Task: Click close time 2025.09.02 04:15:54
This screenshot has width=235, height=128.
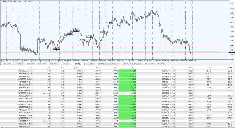Action: click(168, 93)
